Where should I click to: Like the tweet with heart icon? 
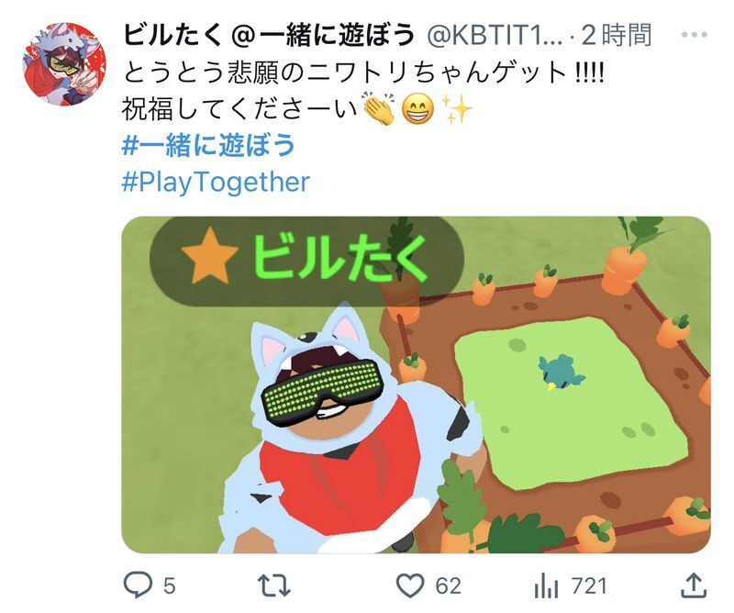[x=410, y=585]
